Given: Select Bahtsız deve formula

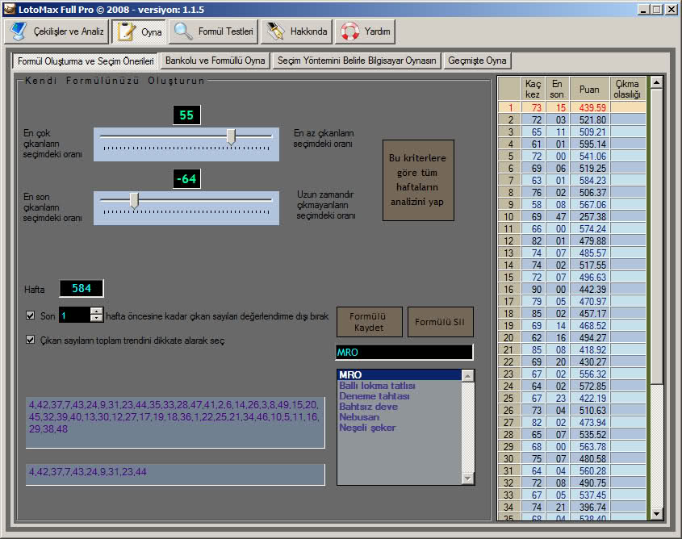Looking at the screenshot, I should pos(400,407).
